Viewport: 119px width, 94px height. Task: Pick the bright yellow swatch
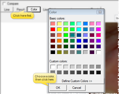[59, 29]
